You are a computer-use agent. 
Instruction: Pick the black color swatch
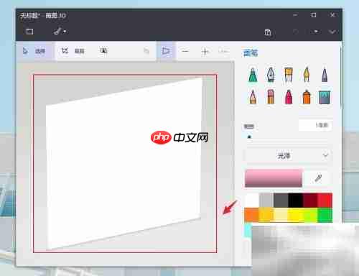296,201
